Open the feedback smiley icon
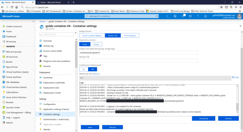Viewport: 243px width, 132px height. point(205,16)
